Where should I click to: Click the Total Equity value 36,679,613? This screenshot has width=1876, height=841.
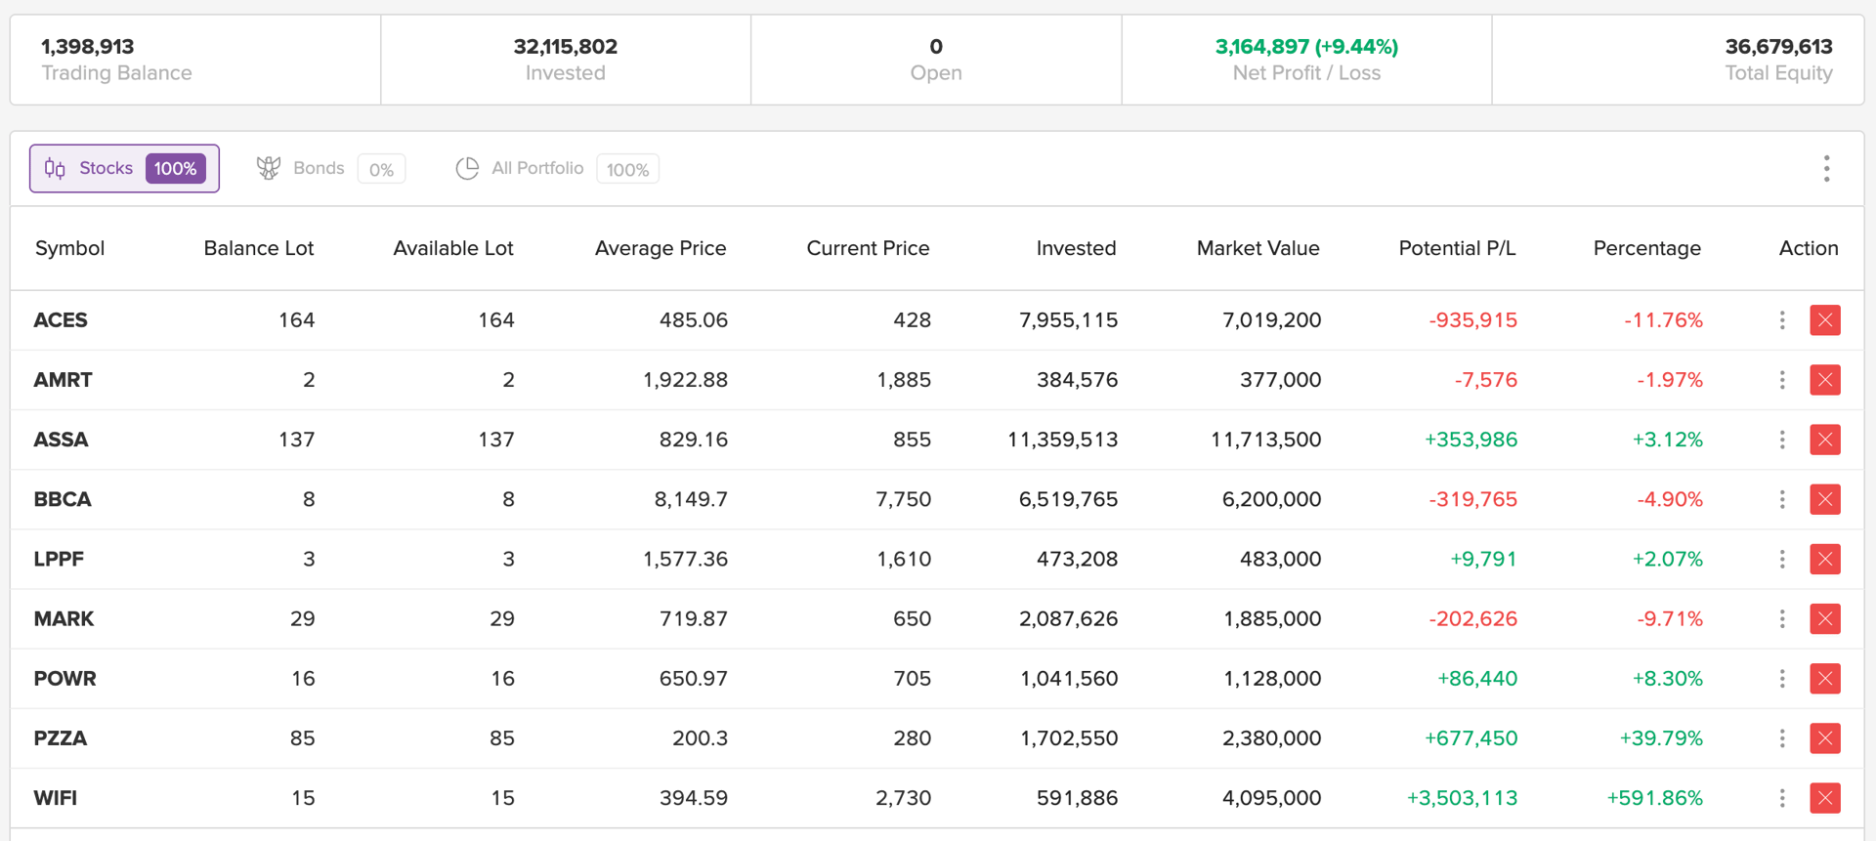click(1779, 46)
